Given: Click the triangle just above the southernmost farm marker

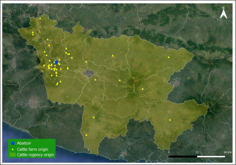Looking at the screenshot, I should 94,117.
